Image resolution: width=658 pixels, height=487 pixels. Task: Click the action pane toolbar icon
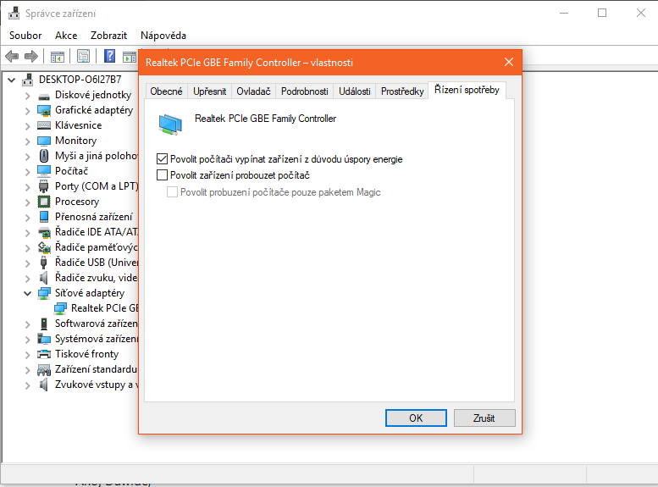[x=130, y=56]
